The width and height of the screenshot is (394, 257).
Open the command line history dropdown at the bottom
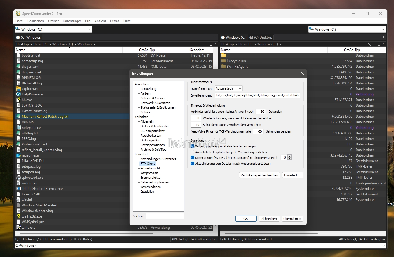click(383, 246)
